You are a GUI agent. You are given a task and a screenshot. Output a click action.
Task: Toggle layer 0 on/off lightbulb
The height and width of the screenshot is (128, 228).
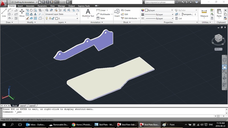pyautogui.click(x=47, y=18)
